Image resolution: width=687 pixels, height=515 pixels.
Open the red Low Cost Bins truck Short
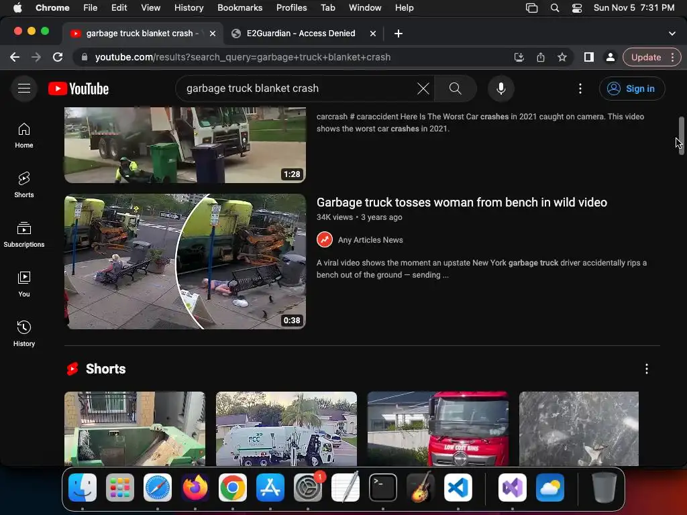click(x=437, y=428)
